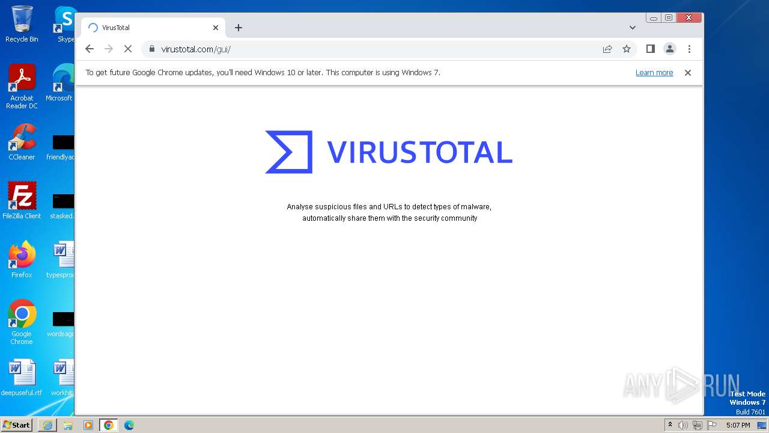Click the 5:07 PM taskbar clock
This screenshot has height=433, width=769.
coord(738,425)
